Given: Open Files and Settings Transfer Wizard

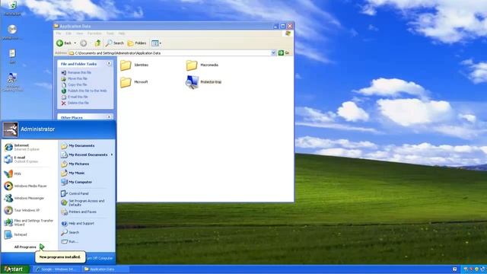Looking at the screenshot, I should click(x=29, y=222).
